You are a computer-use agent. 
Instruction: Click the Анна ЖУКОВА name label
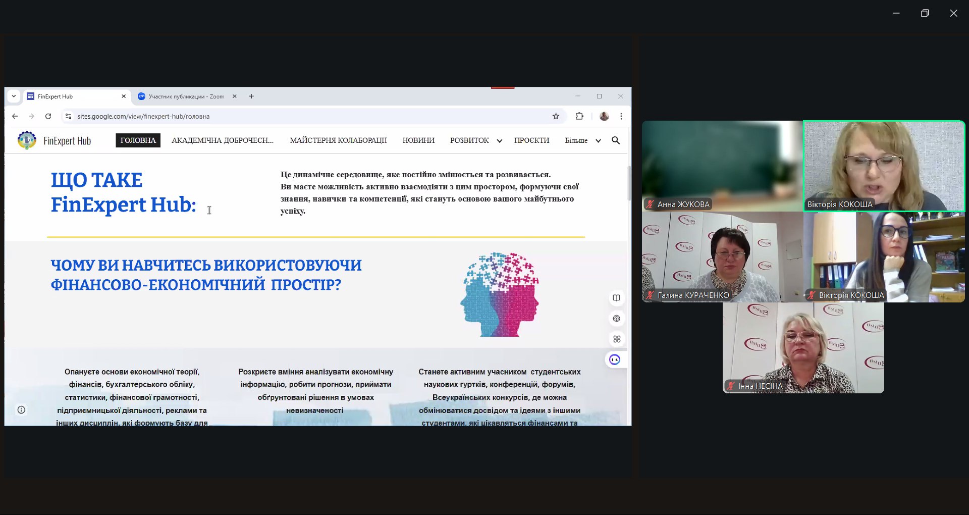(683, 204)
